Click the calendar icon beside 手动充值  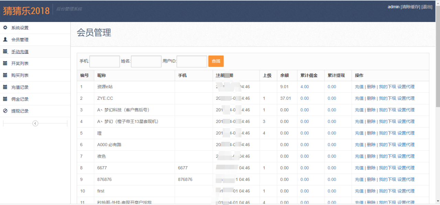(x=5, y=51)
